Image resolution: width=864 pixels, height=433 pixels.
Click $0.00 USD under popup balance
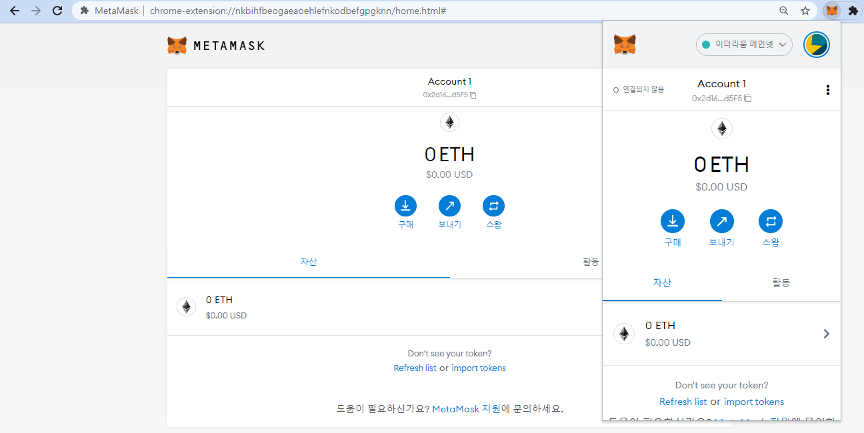click(721, 187)
